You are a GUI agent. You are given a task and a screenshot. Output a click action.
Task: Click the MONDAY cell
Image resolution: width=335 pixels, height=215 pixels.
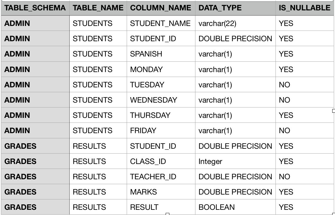point(146,69)
